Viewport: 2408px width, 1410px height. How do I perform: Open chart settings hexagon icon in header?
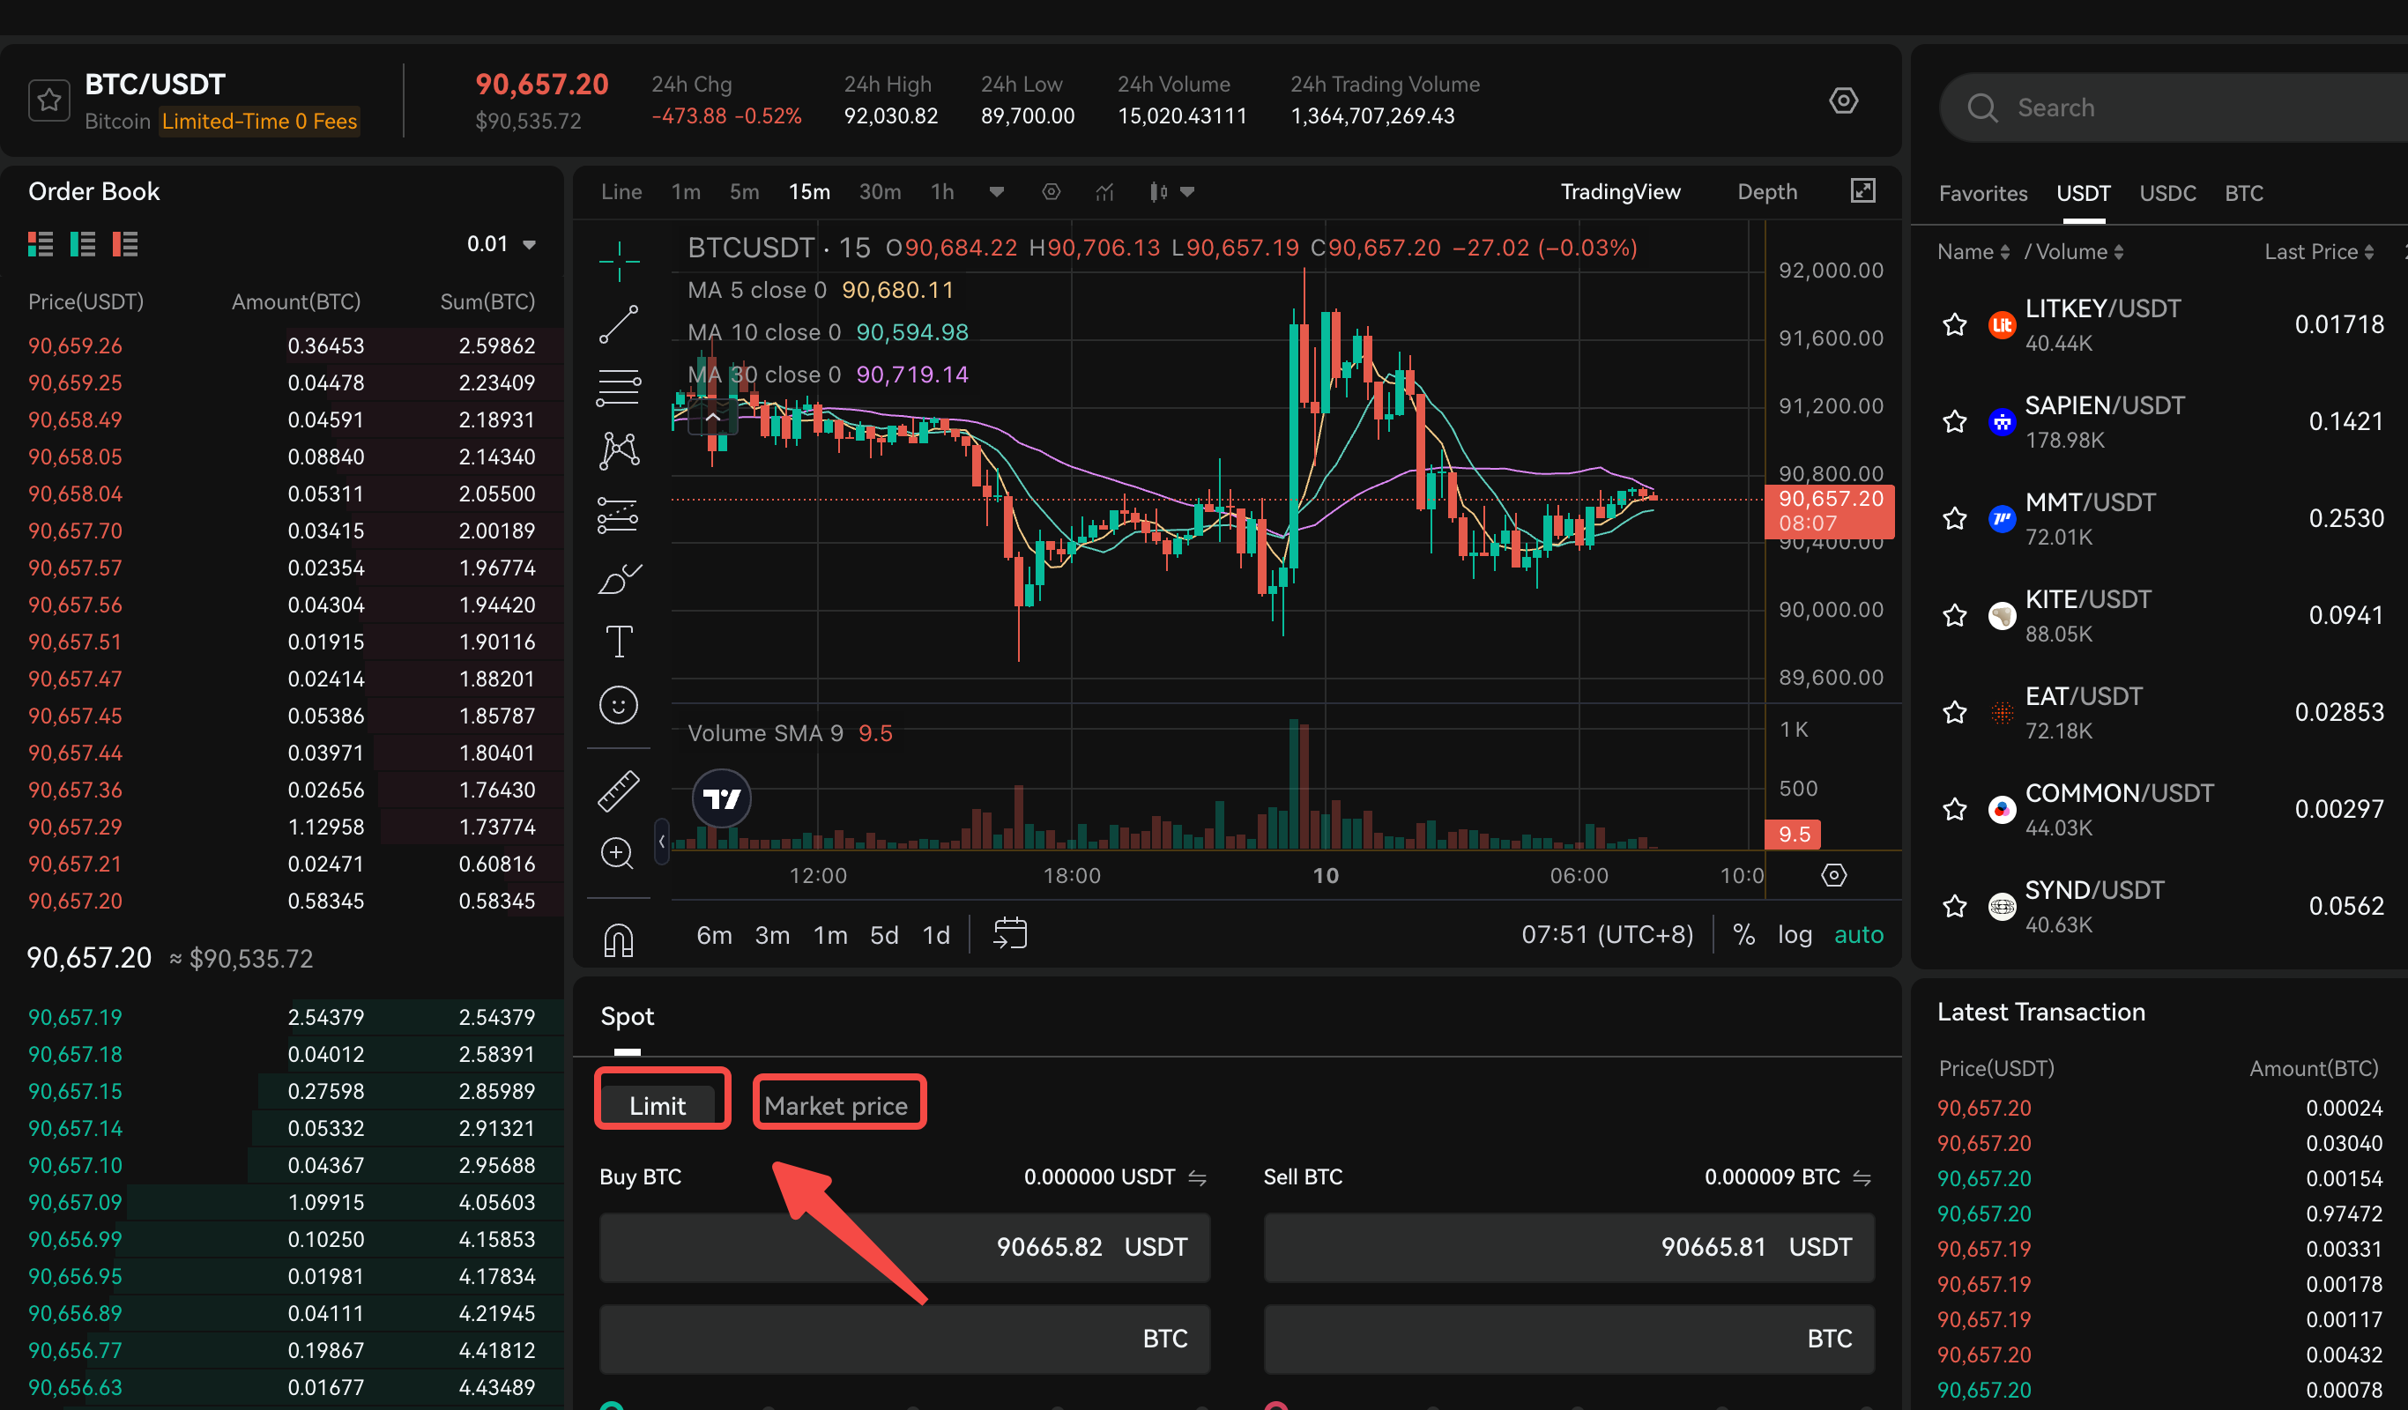tap(1843, 100)
